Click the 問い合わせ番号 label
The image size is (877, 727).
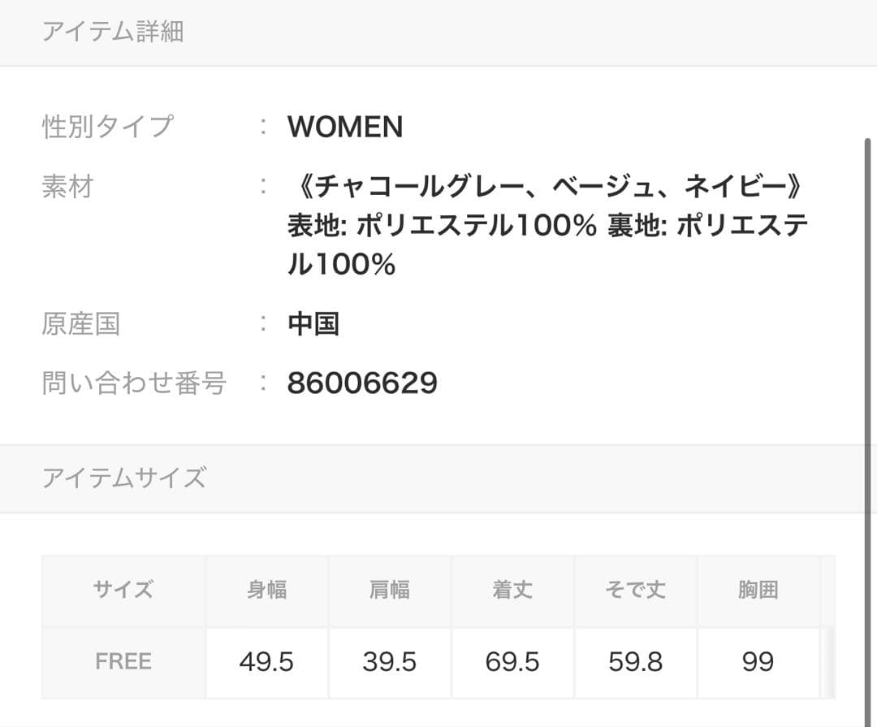[134, 383]
